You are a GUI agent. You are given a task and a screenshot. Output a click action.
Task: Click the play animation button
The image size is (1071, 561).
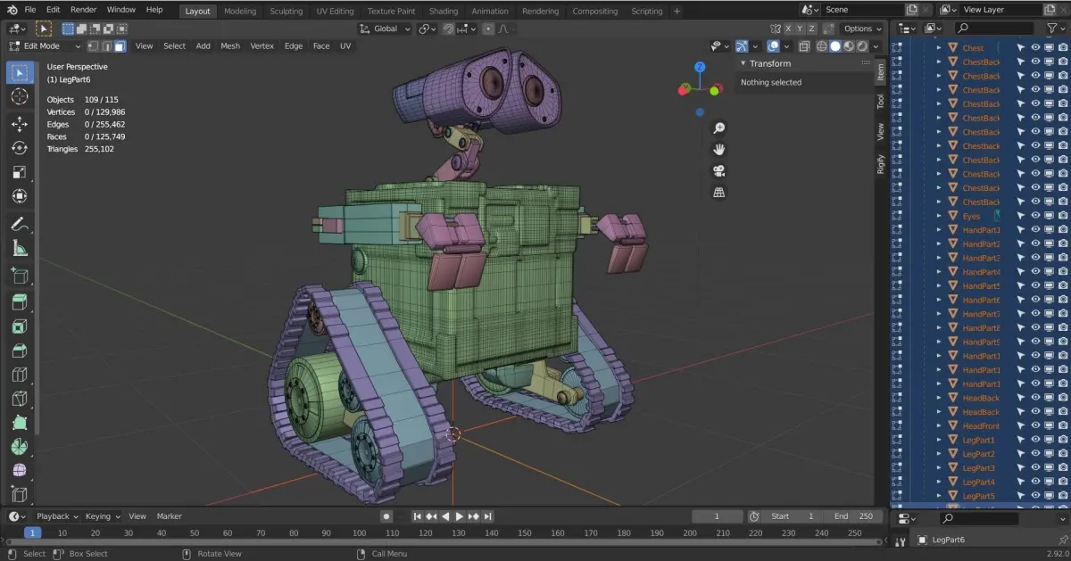[x=460, y=516]
